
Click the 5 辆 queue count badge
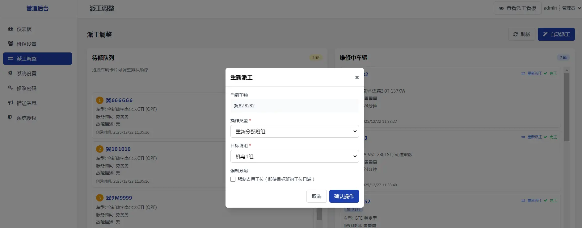pos(316,58)
